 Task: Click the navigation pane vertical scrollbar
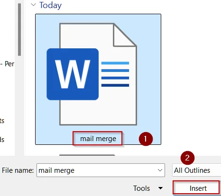point(19,30)
